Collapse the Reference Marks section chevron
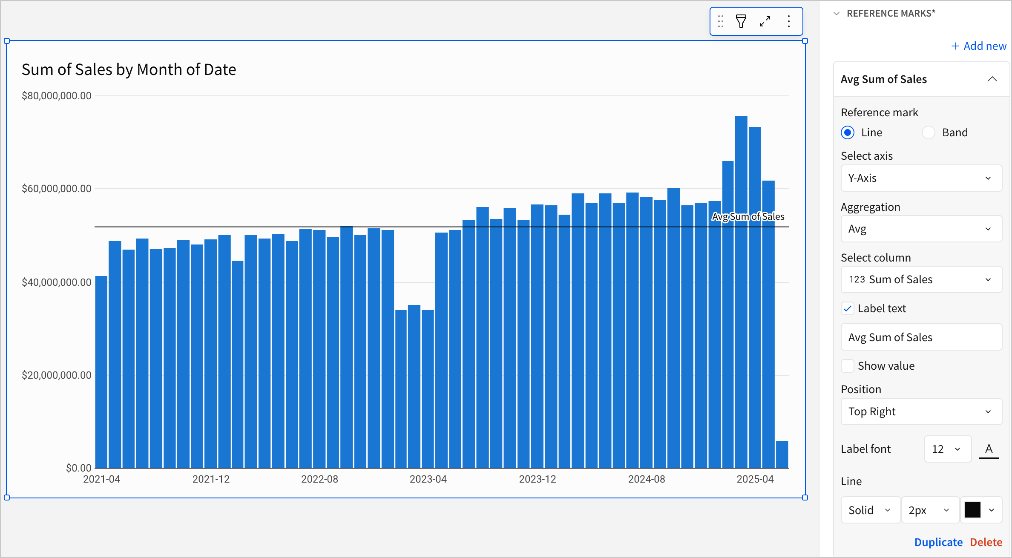The height and width of the screenshot is (558, 1012). 837,14
